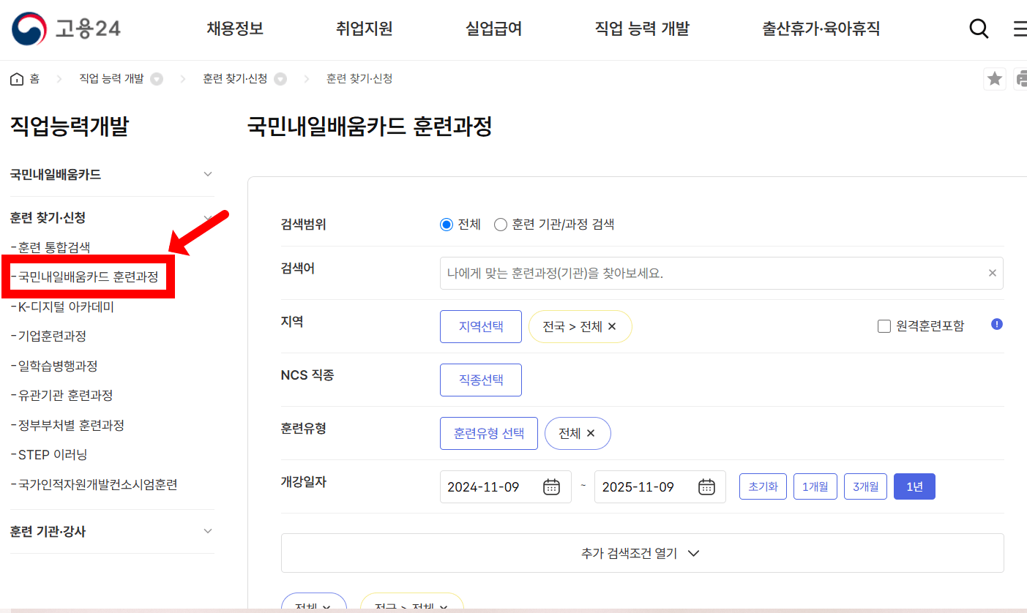Click the star favorite icon

click(994, 79)
